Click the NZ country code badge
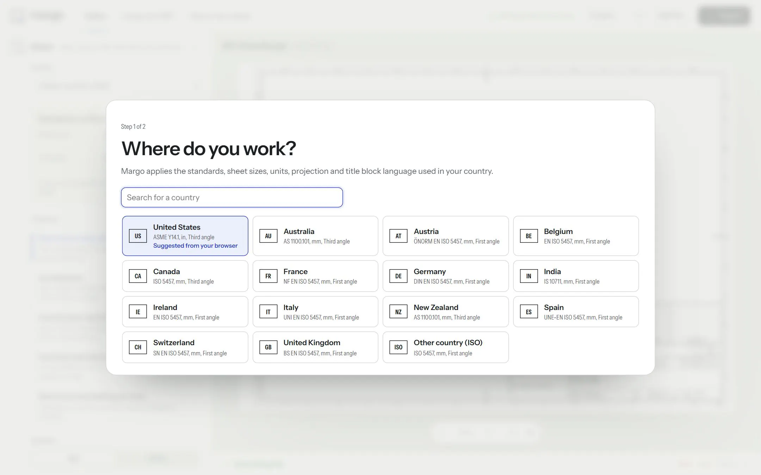 tap(398, 312)
